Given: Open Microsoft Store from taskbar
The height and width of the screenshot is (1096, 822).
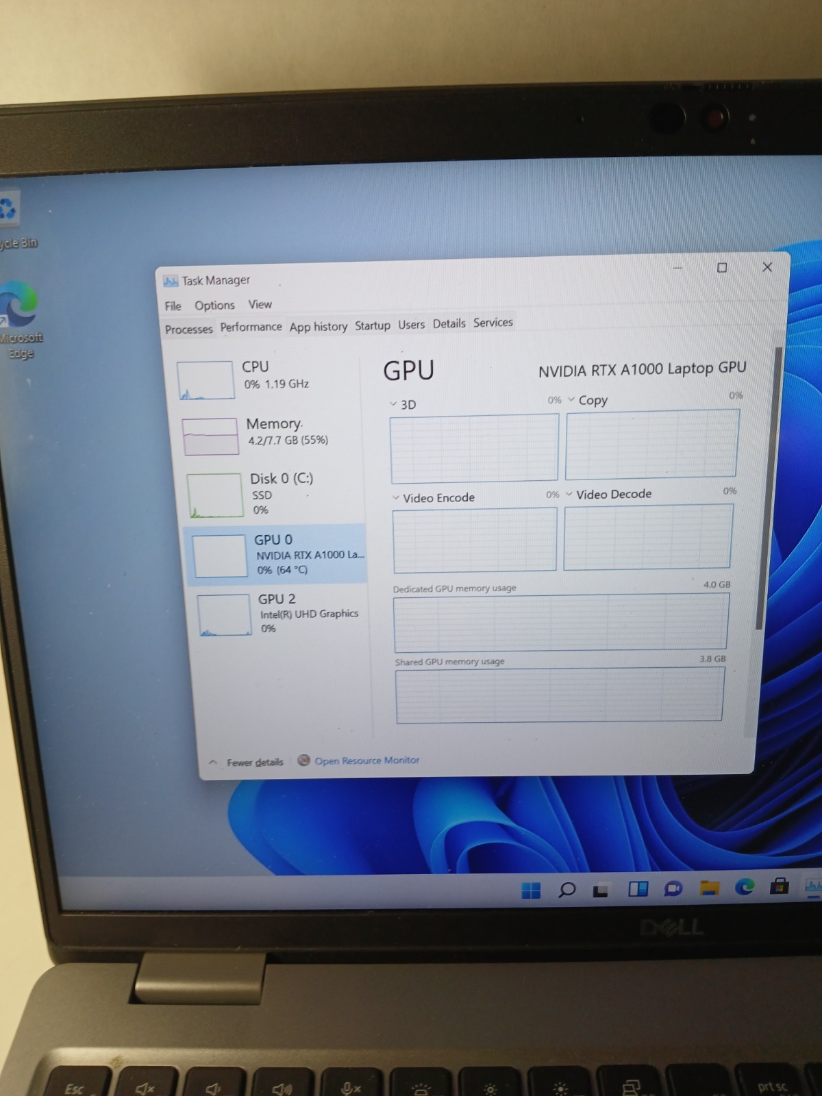Looking at the screenshot, I should coord(779,886).
